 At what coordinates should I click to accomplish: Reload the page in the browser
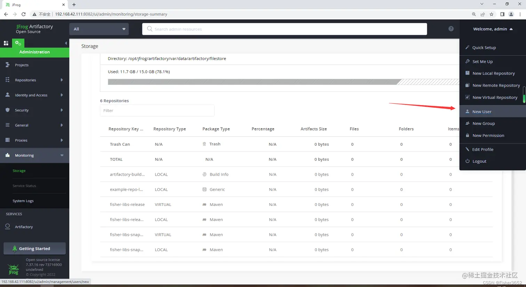tap(24, 14)
